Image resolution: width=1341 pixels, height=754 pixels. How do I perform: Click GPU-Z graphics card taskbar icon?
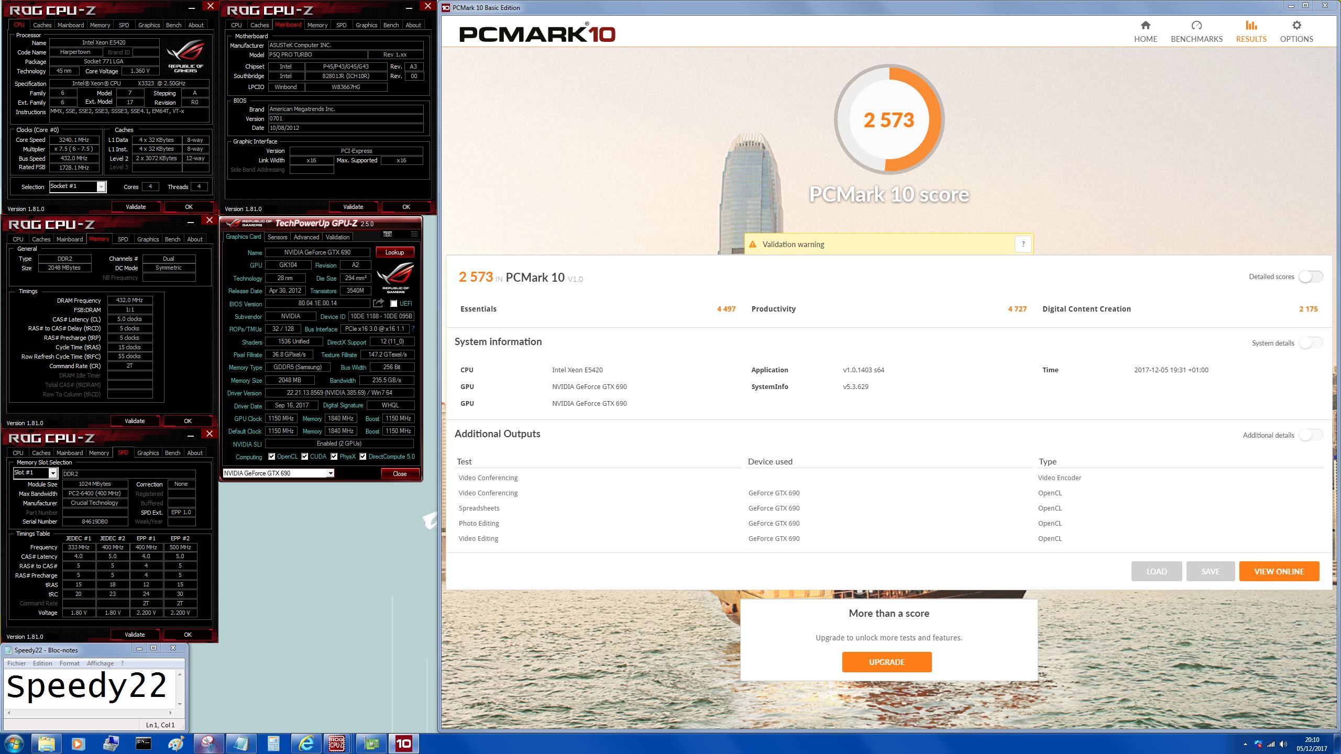point(371,744)
